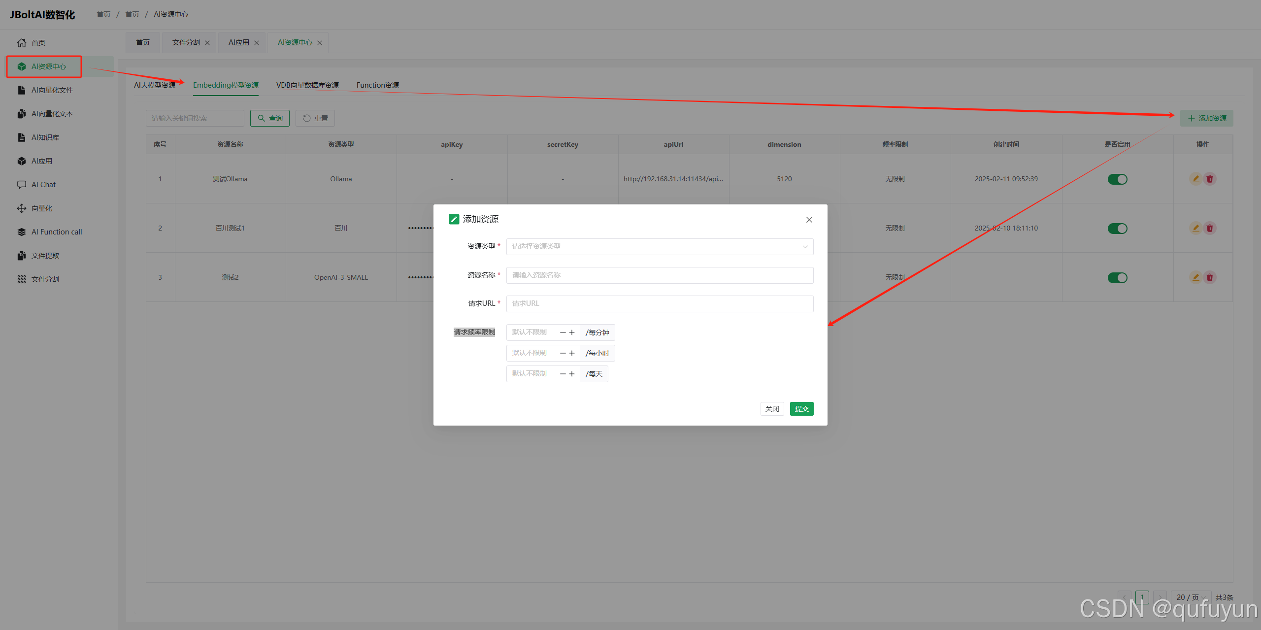Switch to VDB向量数据库资源 tab
Screen dimensions: 1261x630
(x=307, y=85)
